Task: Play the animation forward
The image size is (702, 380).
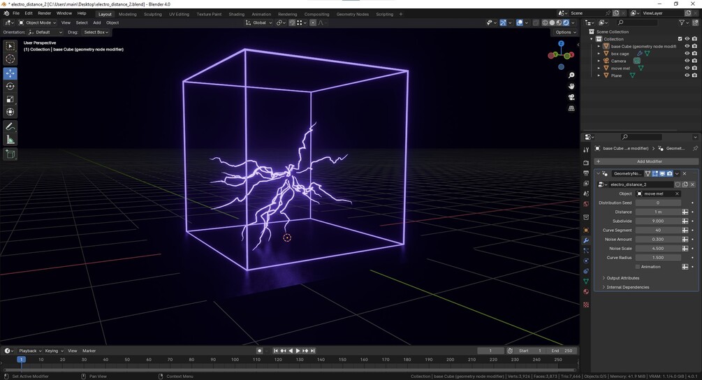Action: [x=298, y=351]
